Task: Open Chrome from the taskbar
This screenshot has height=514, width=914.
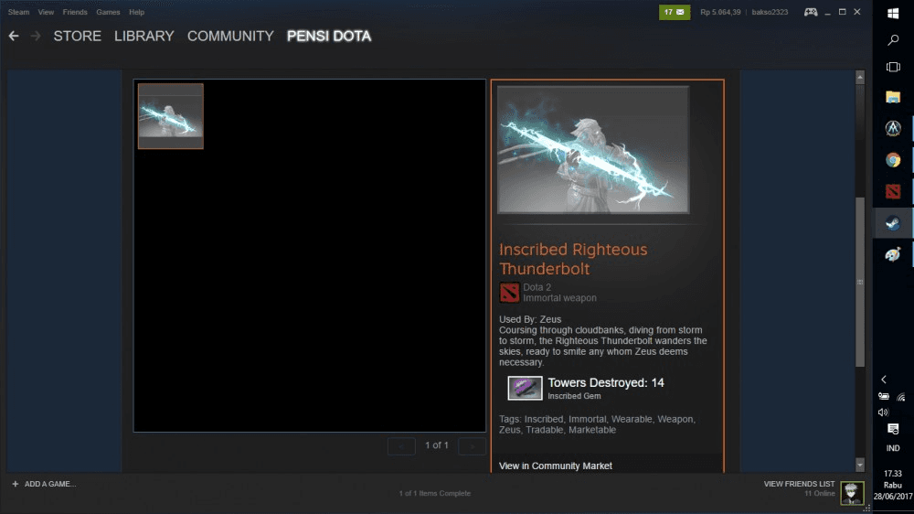Action: click(892, 160)
